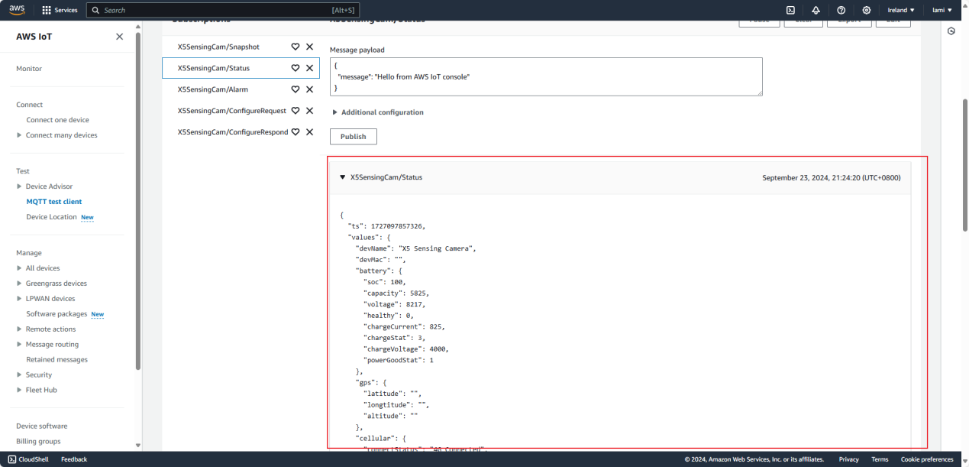
Task: Select X5SensingCam/ConfigureRequest subscription topic
Action: 231,111
